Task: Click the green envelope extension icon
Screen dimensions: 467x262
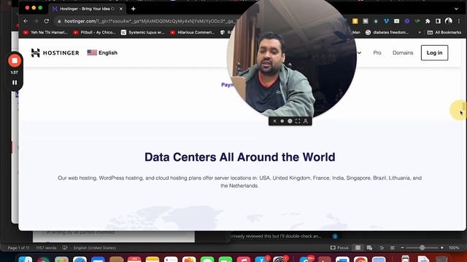Action: coord(396,21)
